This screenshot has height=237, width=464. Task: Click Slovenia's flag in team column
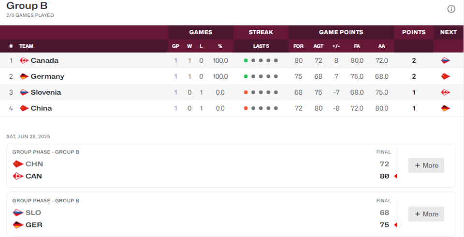tap(24, 93)
